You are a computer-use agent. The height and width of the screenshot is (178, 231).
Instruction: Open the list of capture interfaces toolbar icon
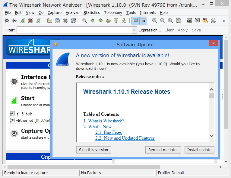[7, 21]
